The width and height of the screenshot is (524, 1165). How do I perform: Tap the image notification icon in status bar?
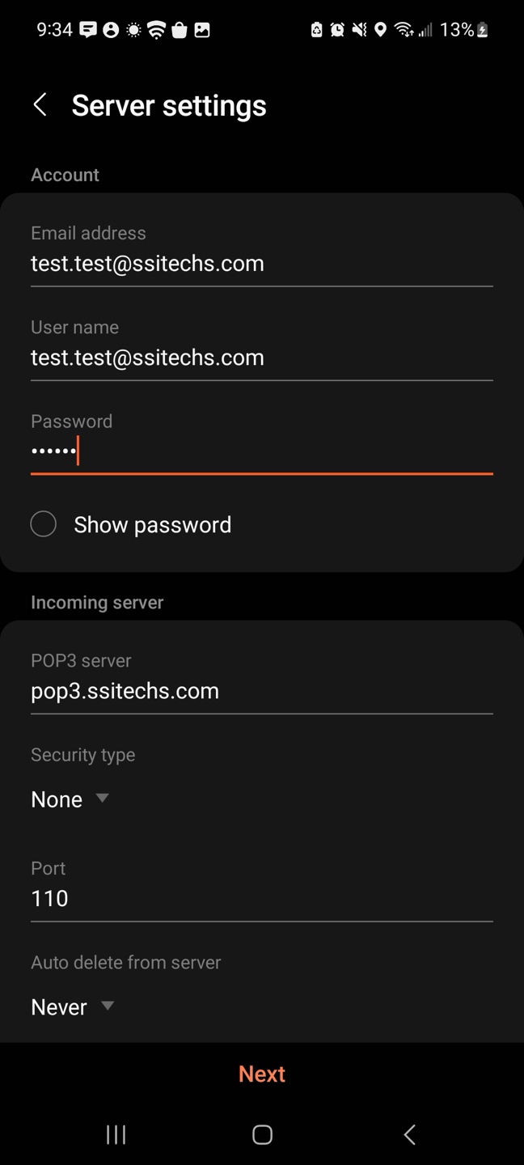pos(202,30)
